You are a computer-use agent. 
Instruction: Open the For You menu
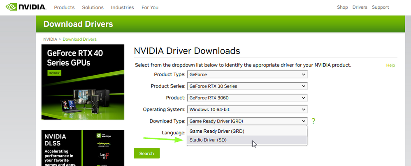(150, 7)
